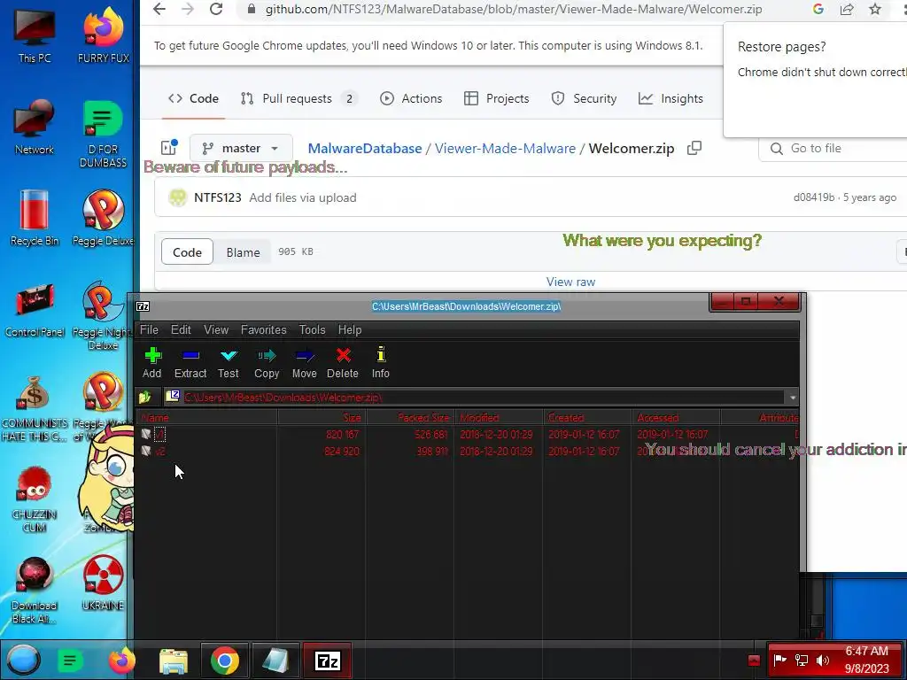Click the View raw link
The width and height of the screenshot is (907, 680).
tap(570, 282)
